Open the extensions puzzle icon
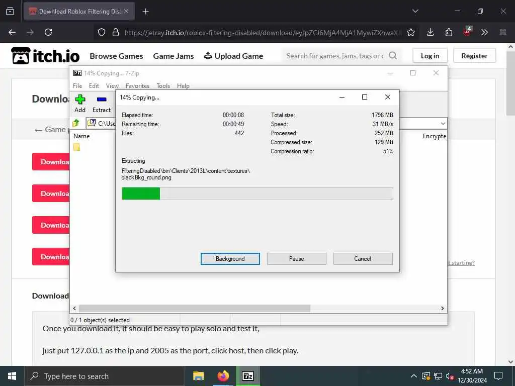The image size is (515, 386). (x=449, y=32)
